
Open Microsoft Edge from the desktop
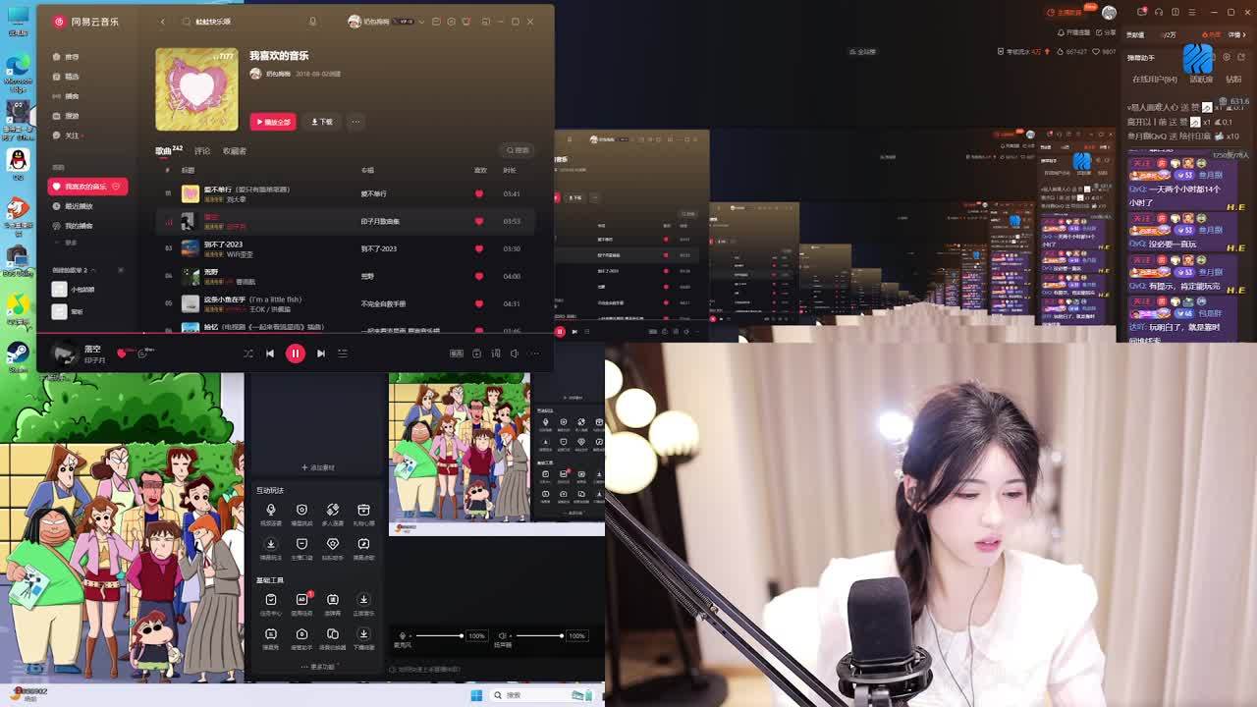[x=18, y=74]
